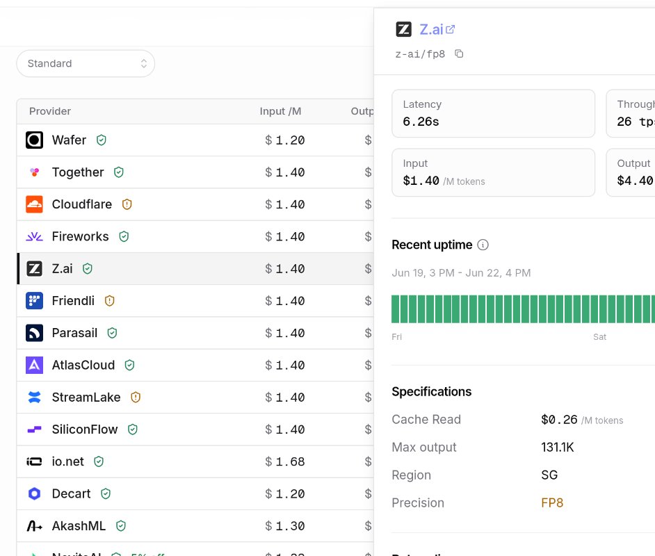The width and height of the screenshot is (655, 556).
Task: Click the Provider column header
Action: pos(50,111)
